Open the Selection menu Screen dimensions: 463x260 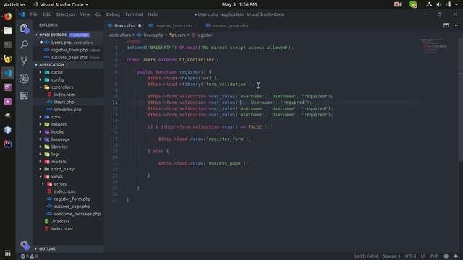click(65, 14)
